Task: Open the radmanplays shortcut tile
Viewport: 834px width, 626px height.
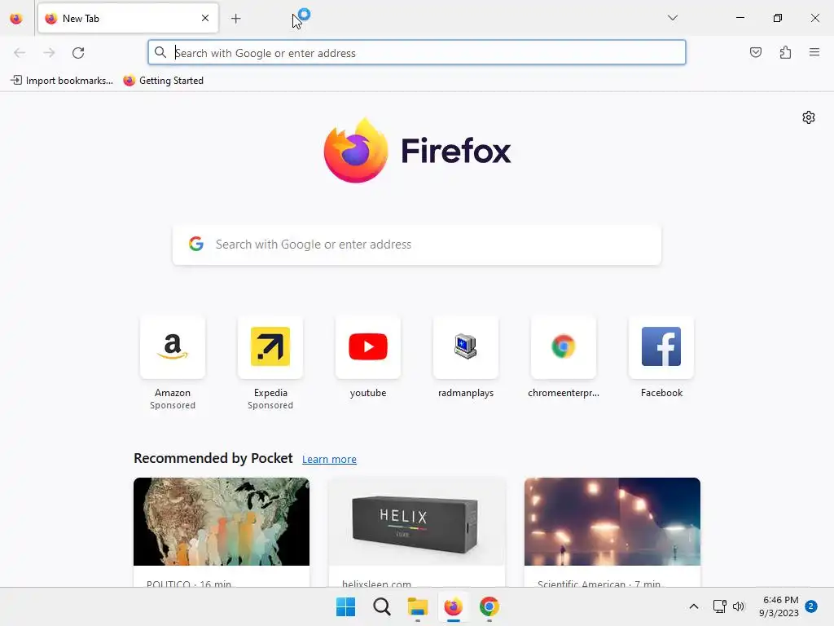Action: coord(466,347)
